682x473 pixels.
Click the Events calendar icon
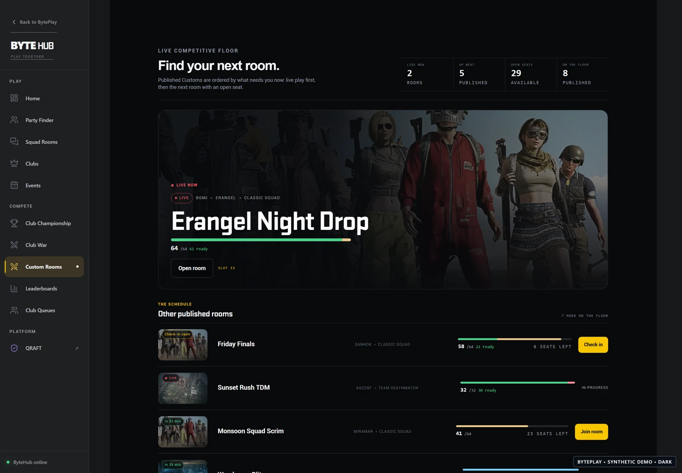coord(14,185)
